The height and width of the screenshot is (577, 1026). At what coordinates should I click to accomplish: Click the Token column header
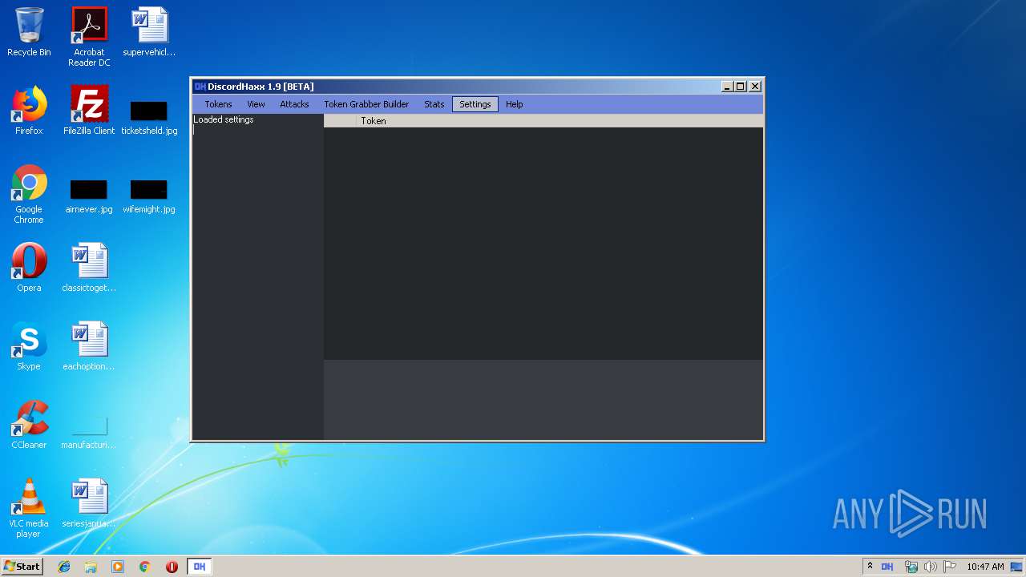(x=559, y=121)
